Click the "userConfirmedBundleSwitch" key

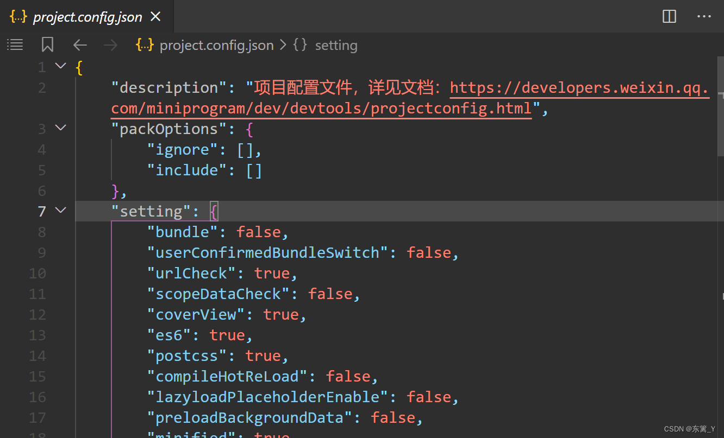(269, 252)
